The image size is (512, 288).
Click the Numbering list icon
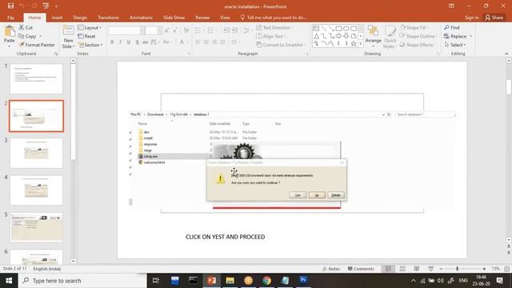[212, 30]
